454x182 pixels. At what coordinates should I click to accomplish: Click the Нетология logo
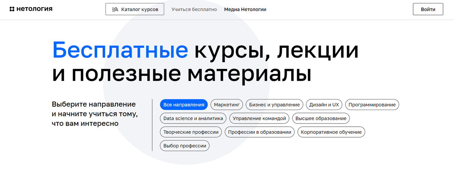(x=31, y=9)
